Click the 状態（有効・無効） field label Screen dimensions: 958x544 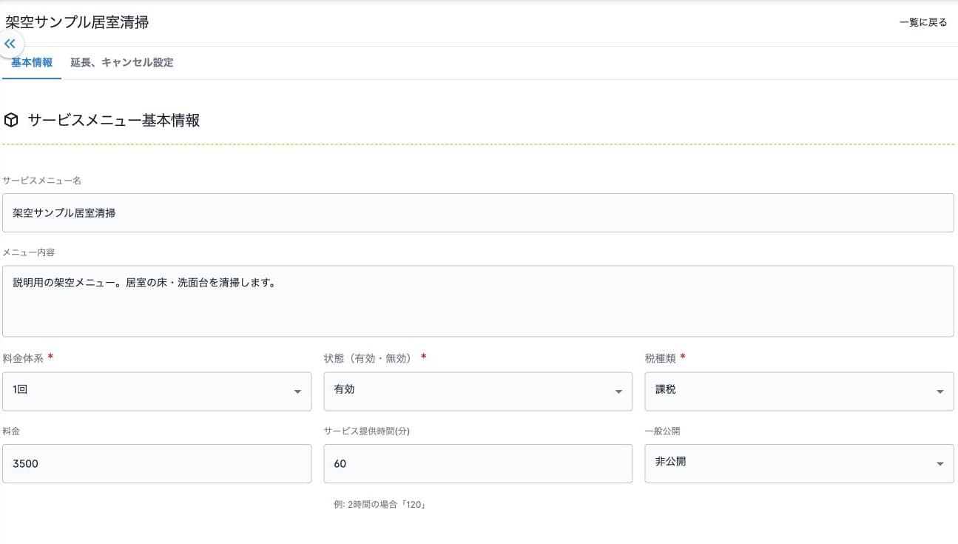tap(367, 357)
